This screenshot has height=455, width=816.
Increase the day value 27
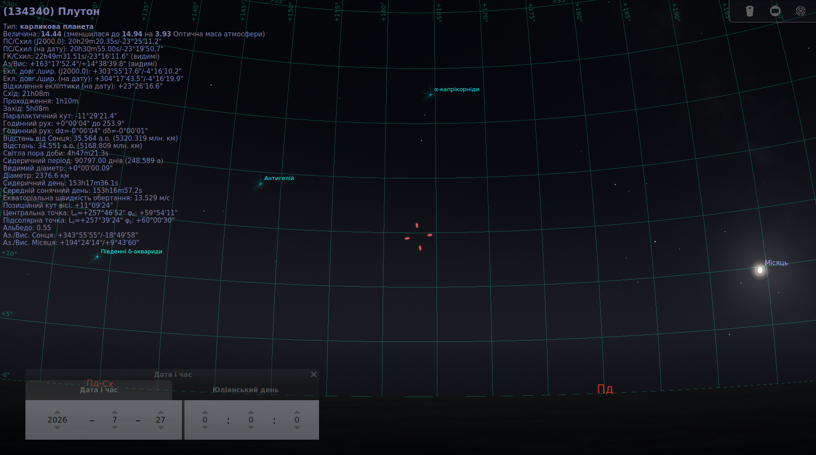click(161, 412)
